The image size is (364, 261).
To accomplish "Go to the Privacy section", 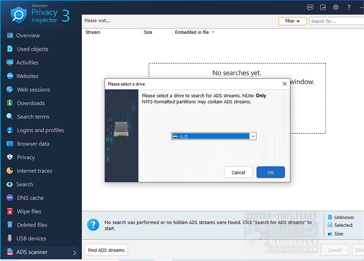I will pyautogui.click(x=26, y=157).
